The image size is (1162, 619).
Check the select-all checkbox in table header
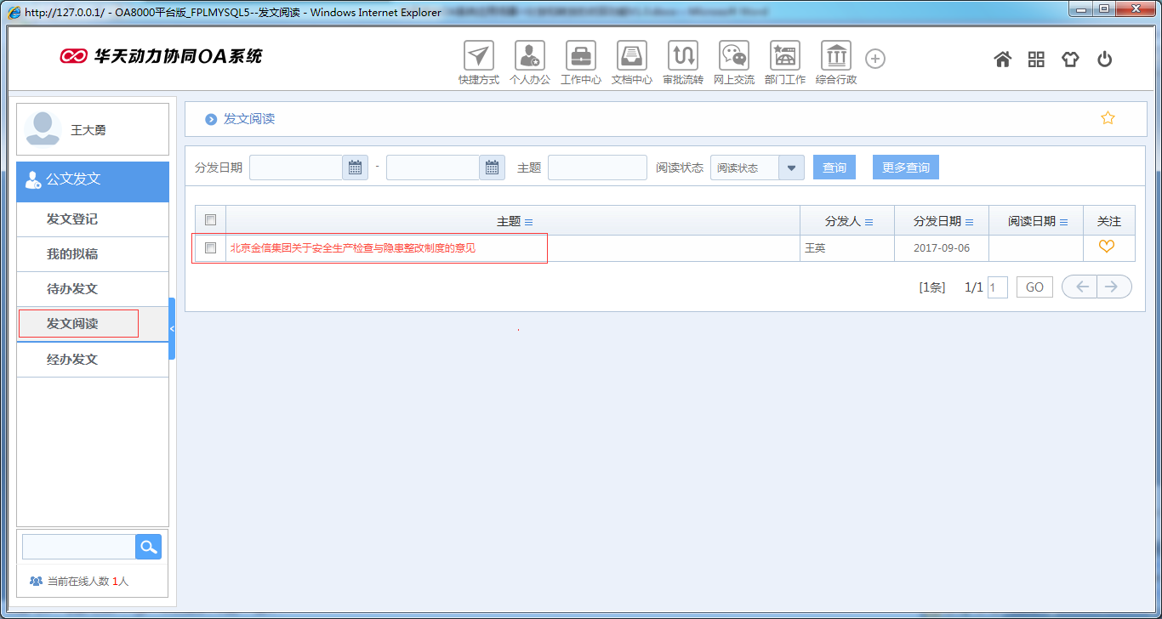click(x=210, y=219)
